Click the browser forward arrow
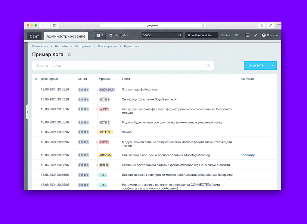Image resolution: width=307 pixels, height=224 pixels. [47, 25]
